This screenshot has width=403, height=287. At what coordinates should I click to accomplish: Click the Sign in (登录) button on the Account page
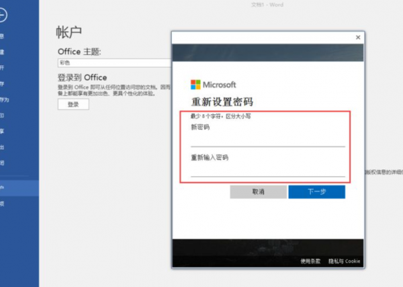(x=73, y=104)
